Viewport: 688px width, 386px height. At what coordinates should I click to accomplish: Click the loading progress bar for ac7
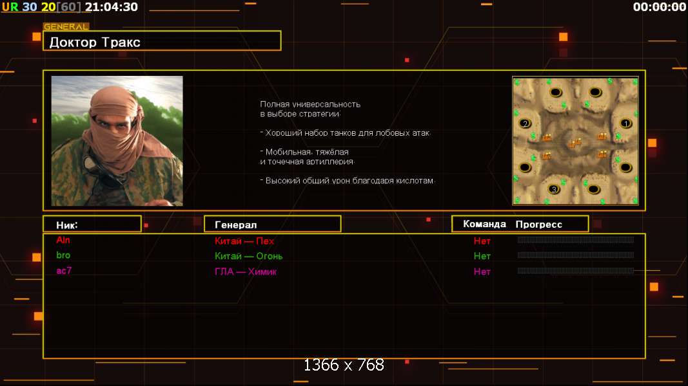pyautogui.click(x=576, y=270)
